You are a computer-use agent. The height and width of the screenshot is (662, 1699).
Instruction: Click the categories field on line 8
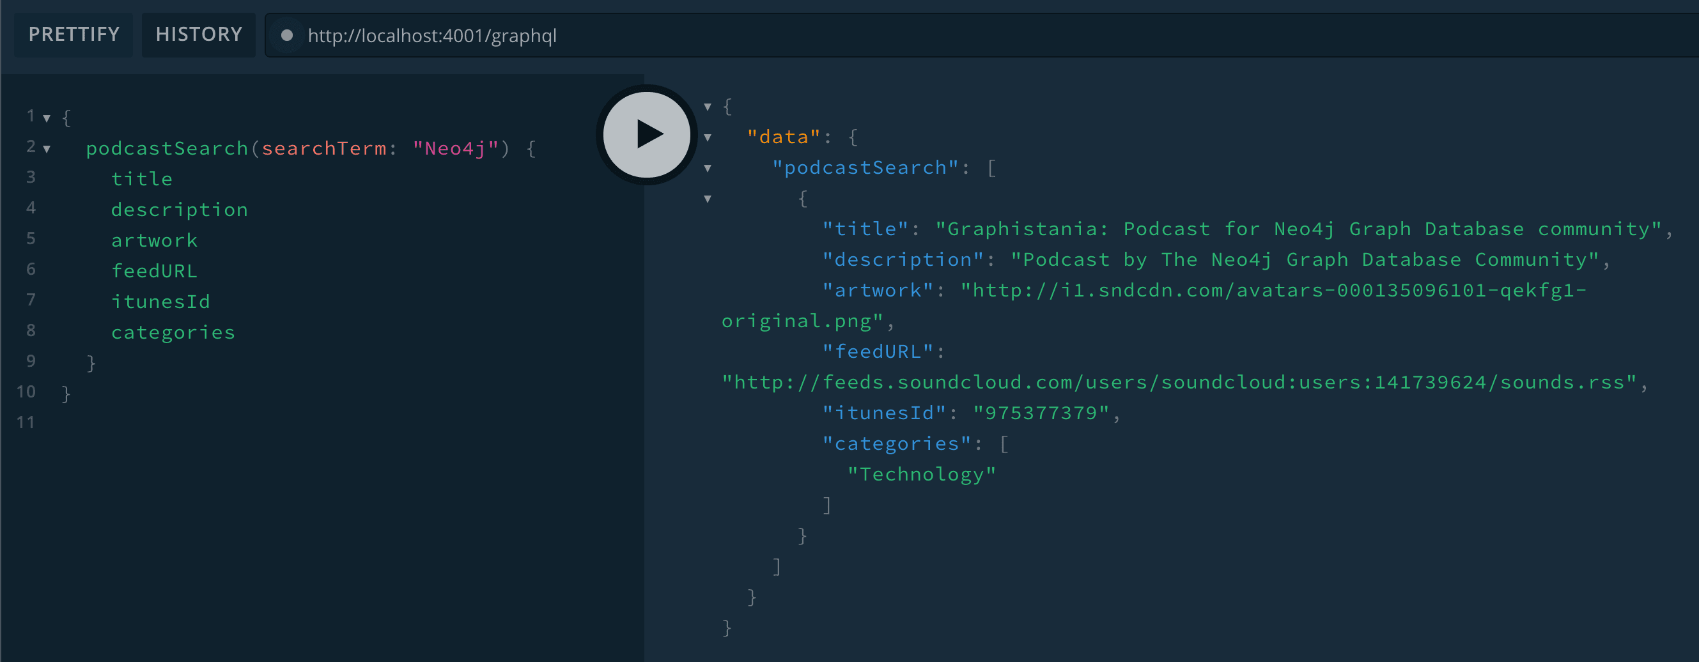tap(173, 332)
